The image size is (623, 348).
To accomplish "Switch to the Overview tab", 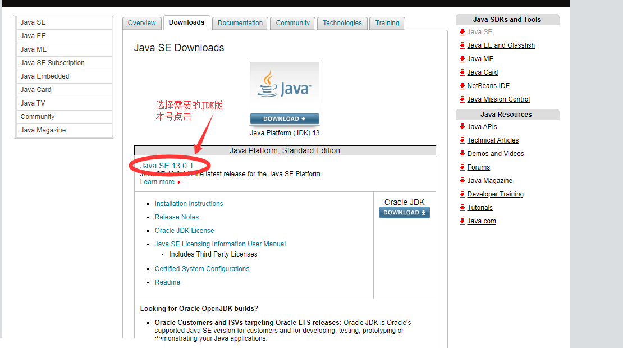I will [142, 23].
